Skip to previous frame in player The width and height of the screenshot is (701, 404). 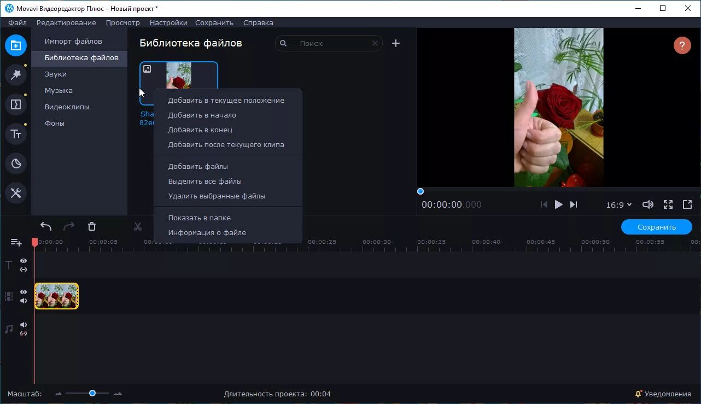click(544, 204)
